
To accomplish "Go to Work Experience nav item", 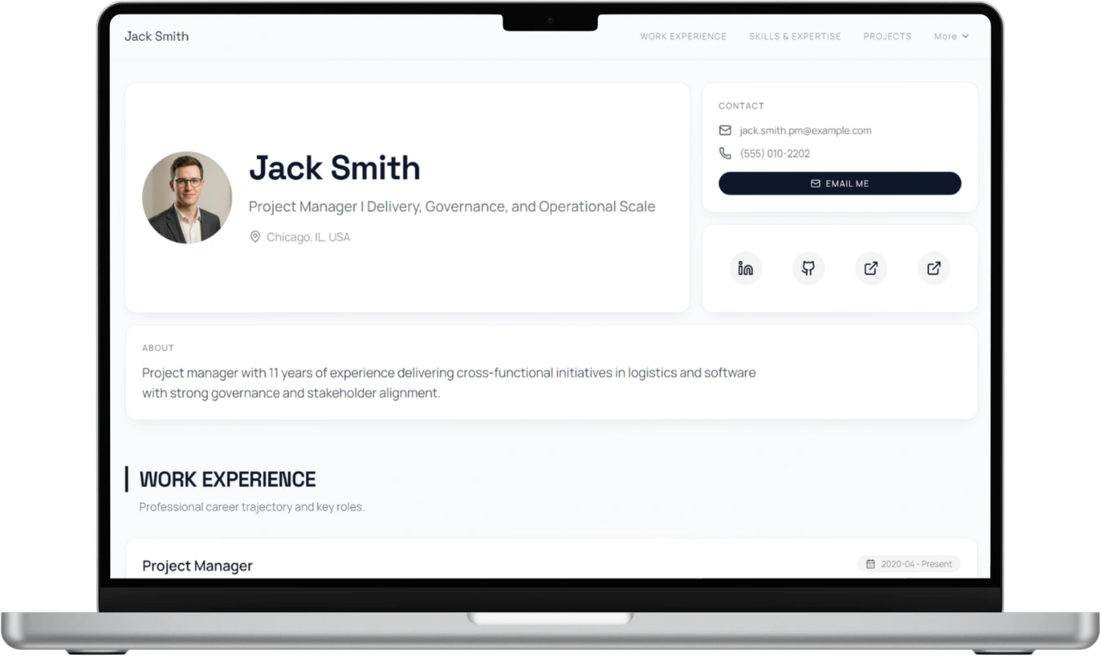I will [683, 37].
